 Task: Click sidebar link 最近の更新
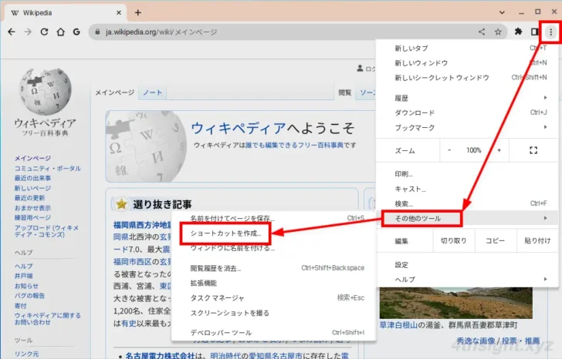pyautogui.click(x=29, y=198)
